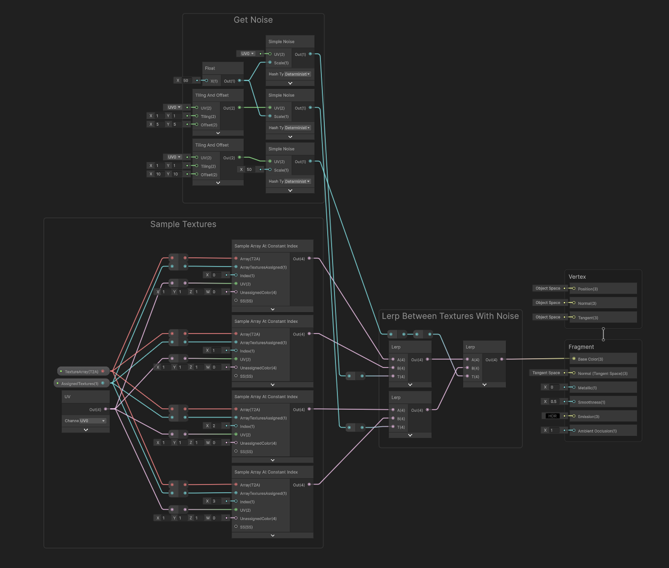Click Metallic X value 0 field

(x=554, y=387)
